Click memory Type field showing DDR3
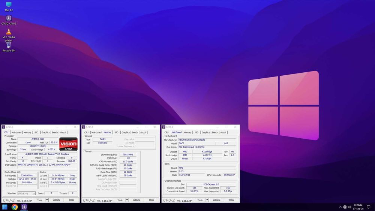Viewport: 375px width, 211px height. point(103,139)
